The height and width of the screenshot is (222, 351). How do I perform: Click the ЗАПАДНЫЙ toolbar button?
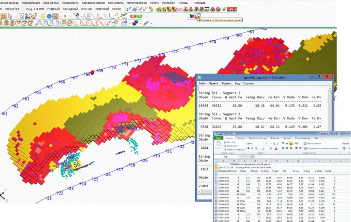[x=70, y=9]
